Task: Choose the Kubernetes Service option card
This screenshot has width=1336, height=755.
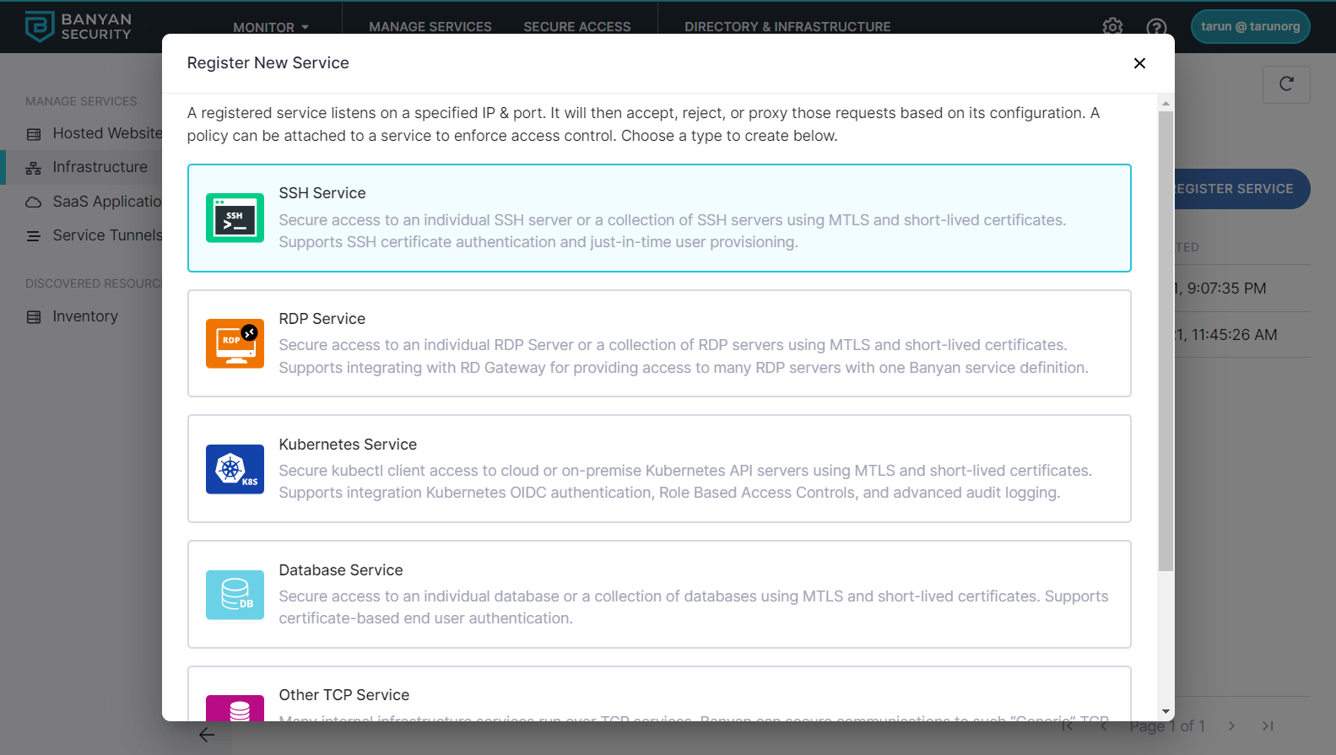Action: pos(658,469)
